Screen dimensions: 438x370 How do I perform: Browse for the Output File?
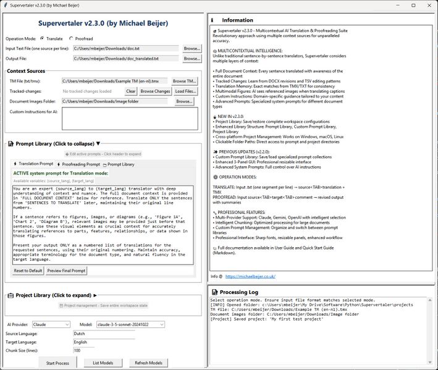tap(192, 59)
